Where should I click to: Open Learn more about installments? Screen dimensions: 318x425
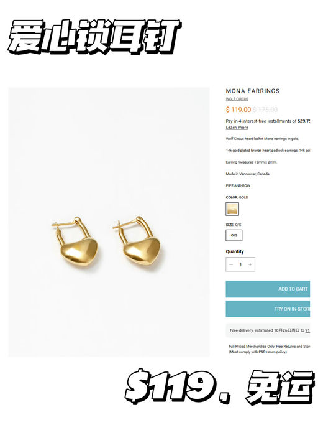pos(237,128)
